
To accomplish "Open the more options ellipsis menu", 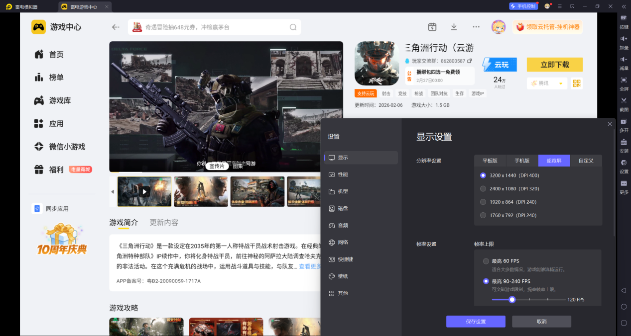I will (x=476, y=27).
